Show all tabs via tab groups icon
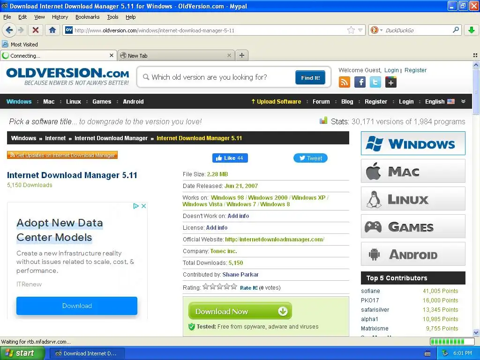Image resolution: width=480 pixels, height=360 pixels. [475, 55]
